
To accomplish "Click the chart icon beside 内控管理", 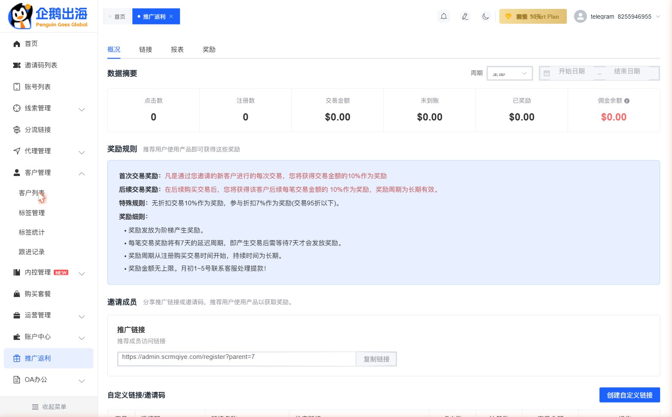I will 17,272.
